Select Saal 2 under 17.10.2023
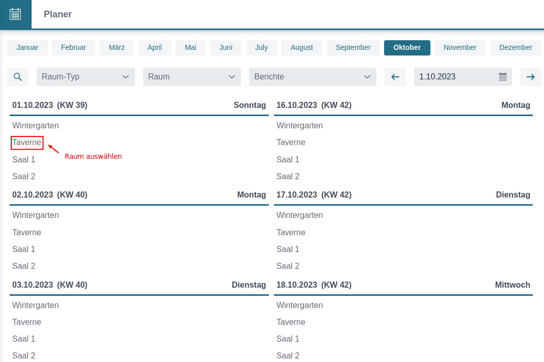The width and height of the screenshot is (544, 362). point(288,266)
